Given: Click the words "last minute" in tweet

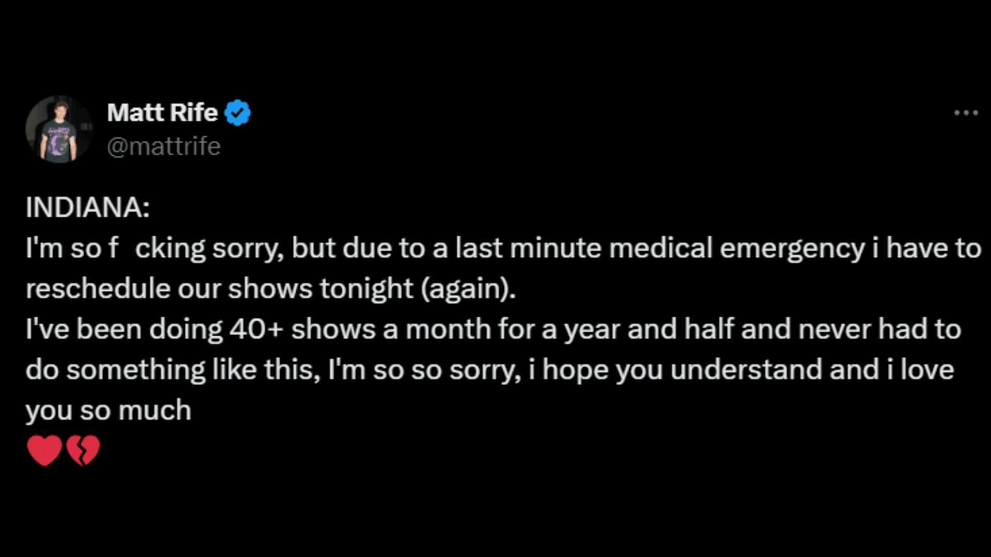Looking at the screenshot, I should 529,248.
